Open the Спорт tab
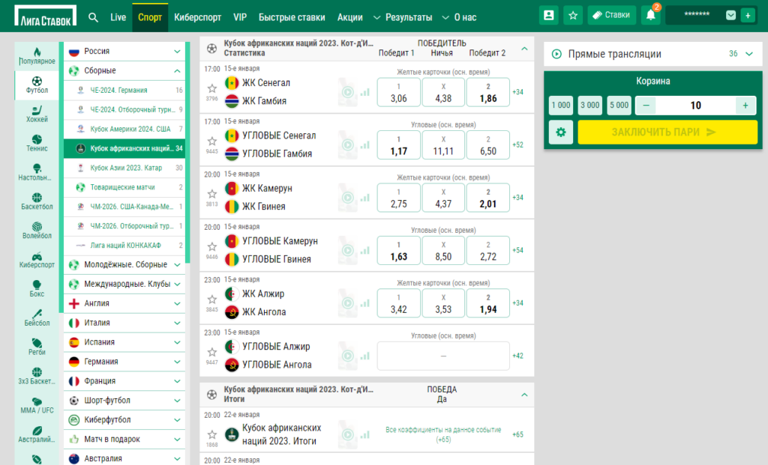 pos(150,18)
